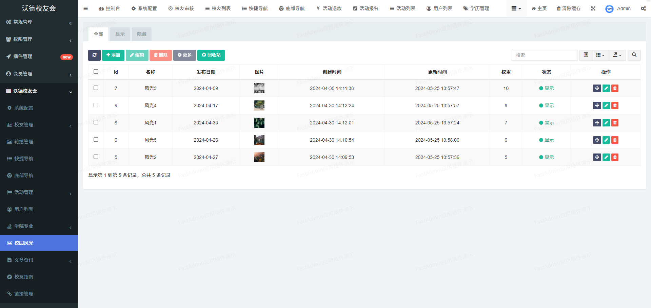This screenshot has height=308, width=651.
Task: Click the drag handle icon for 风光5
Action: click(x=597, y=140)
